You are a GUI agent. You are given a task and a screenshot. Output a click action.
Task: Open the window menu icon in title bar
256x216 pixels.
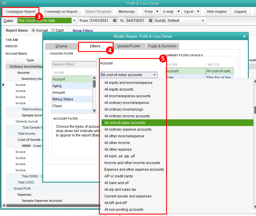coord(4,3)
